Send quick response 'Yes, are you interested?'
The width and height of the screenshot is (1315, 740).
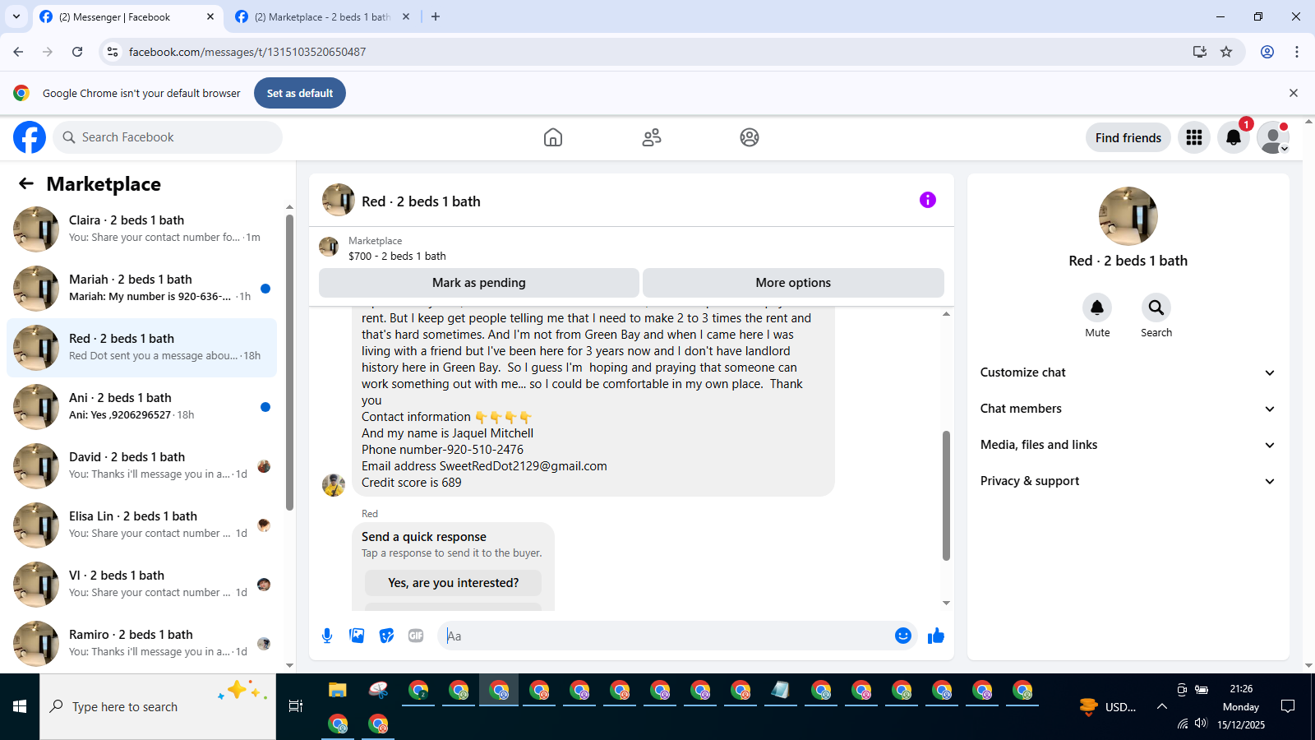click(454, 583)
